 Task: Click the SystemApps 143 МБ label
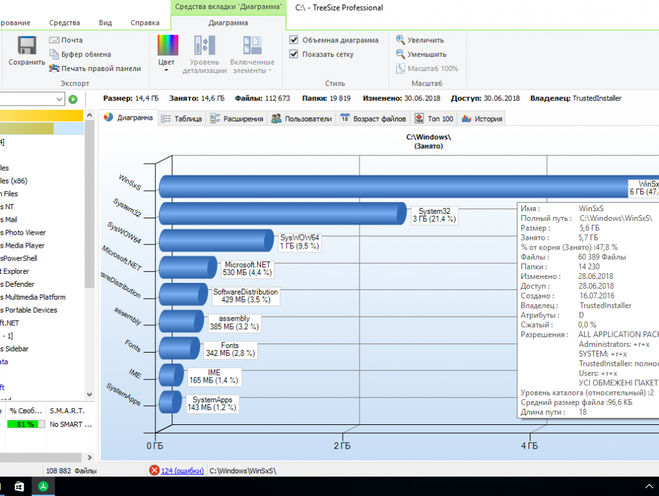(212, 403)
